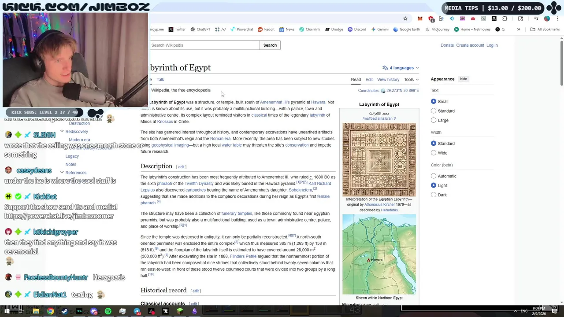Select Small text size
564x317 pixels.
[434, 101]
